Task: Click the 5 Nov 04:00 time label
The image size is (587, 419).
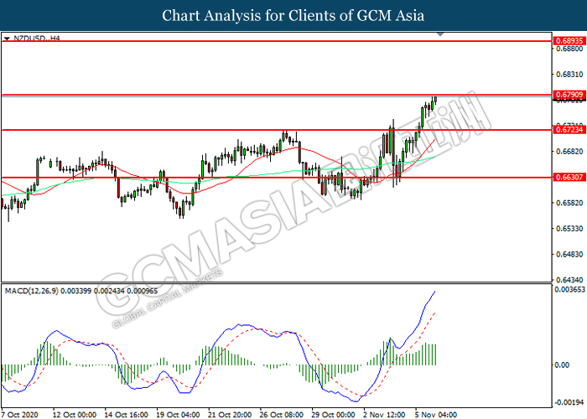Action: (436, 415)
